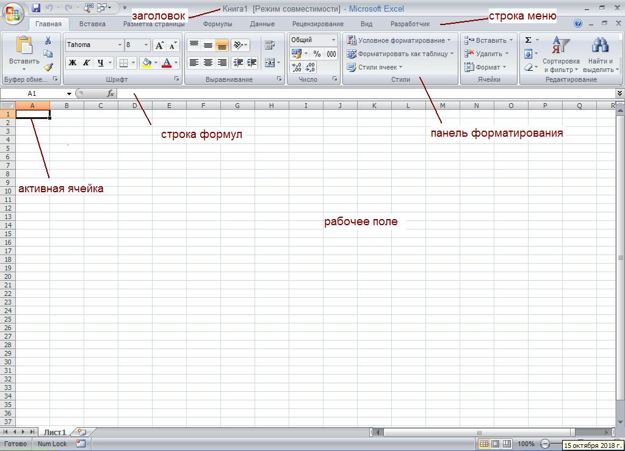
Task: Toggle center text horizontally
Action: coord(208,62)
